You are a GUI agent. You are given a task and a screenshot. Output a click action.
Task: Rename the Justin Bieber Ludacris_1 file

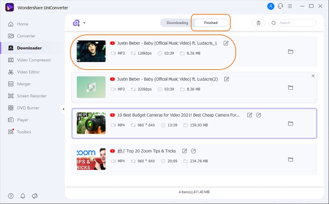pos(226,43)
